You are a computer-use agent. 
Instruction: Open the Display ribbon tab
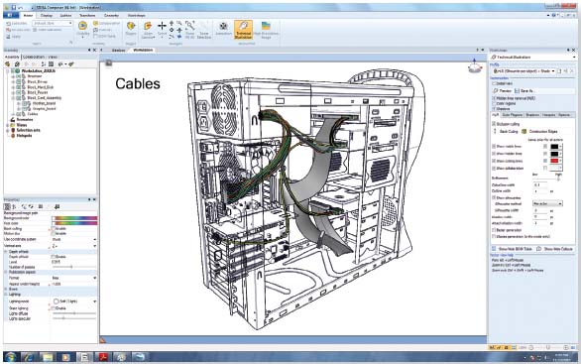47,15
